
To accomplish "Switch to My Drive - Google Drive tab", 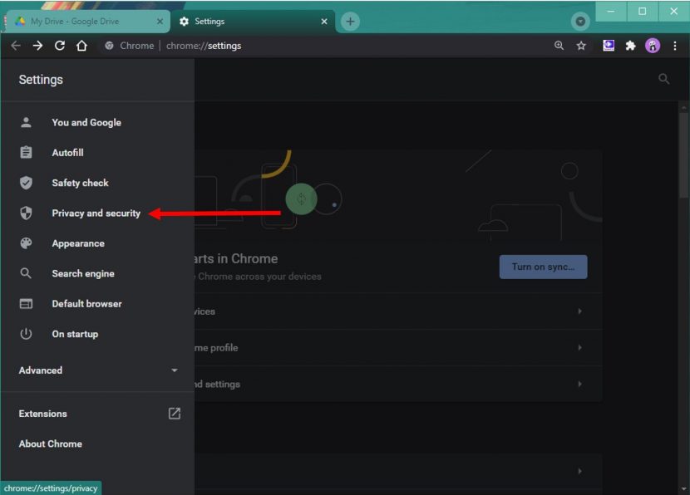I will click(88, 22).
